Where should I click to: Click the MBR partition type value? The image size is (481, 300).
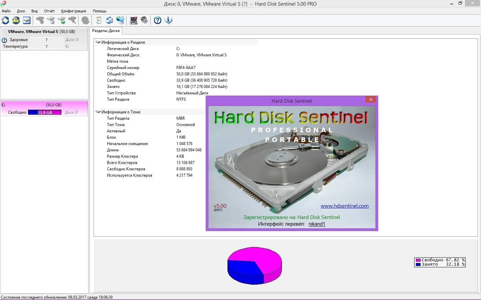tap(181, 118)
